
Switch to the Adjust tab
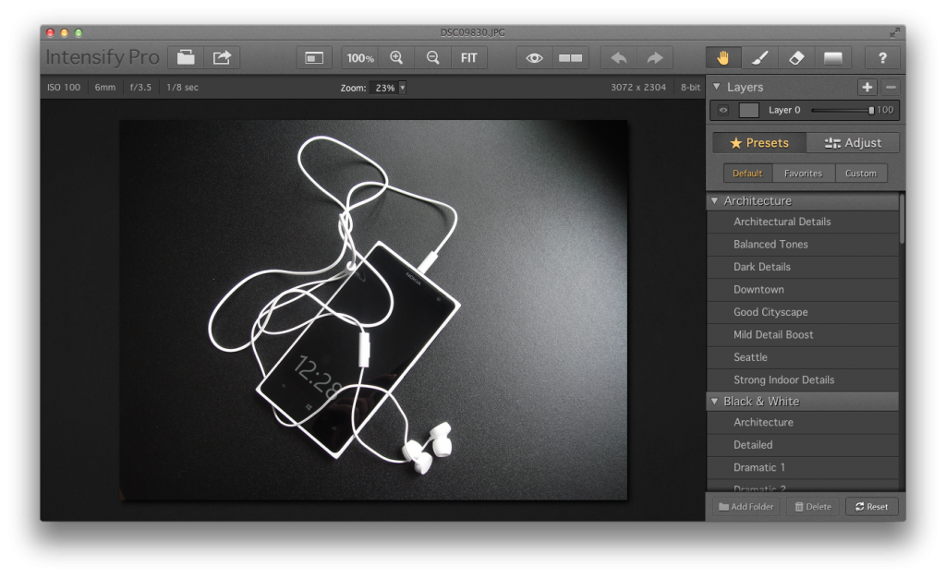(x=853, y=143)
